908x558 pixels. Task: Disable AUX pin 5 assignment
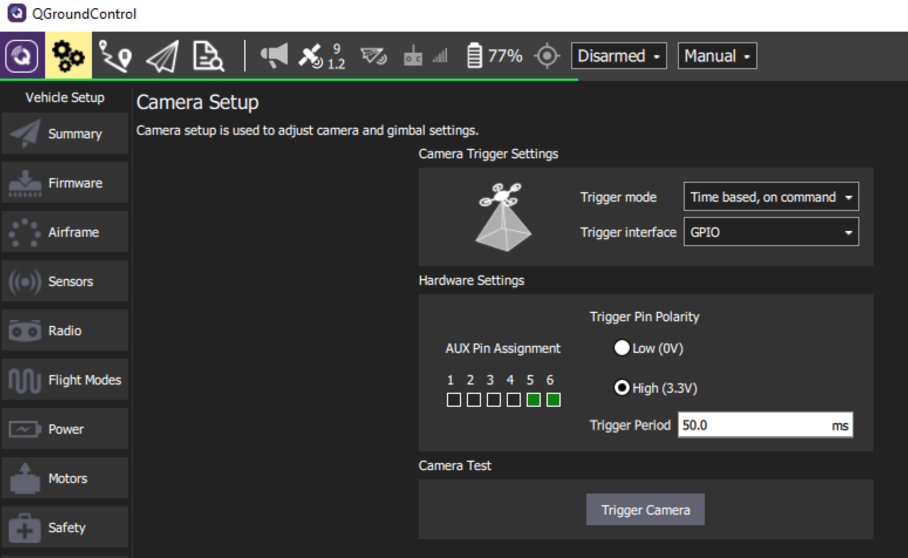click(x=533, y=400)
